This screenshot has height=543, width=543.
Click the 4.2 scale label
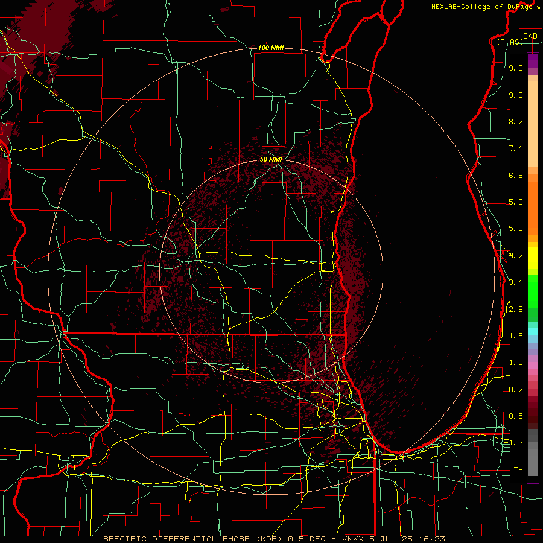point(516,256)
